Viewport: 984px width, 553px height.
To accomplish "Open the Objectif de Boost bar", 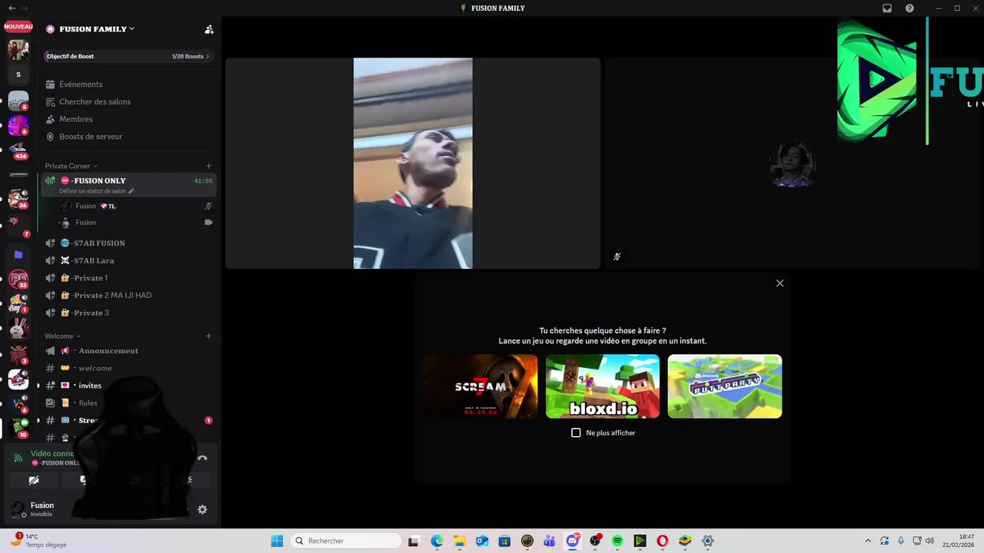I will tap(128, 56).
